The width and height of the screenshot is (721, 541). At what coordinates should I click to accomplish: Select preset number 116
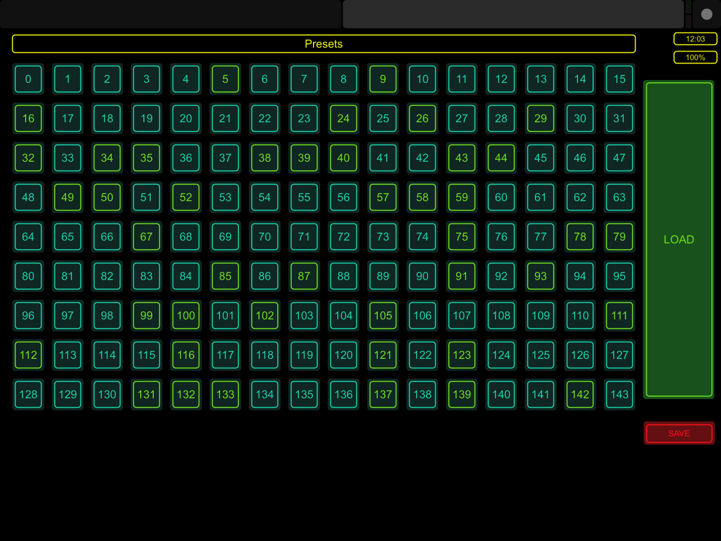(186, 355)
